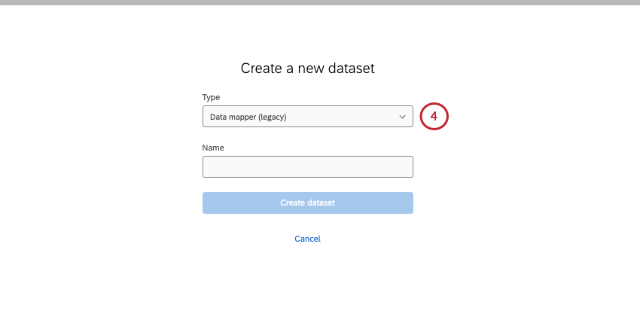Image resolution: width=640 pixels, height=320 pixels.
Task: Click the step 4 annotation badge
Action: point(434,117)
